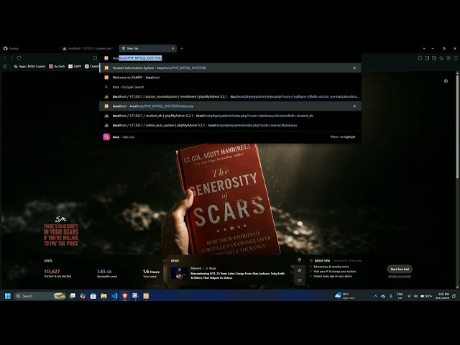This screenshot has height=345, width=460.
Task: Open the Brave hamburger menu
Action: point(456,58)
